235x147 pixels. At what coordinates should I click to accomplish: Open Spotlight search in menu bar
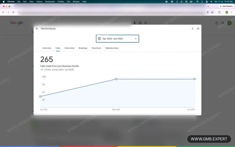tap(202, 2)
